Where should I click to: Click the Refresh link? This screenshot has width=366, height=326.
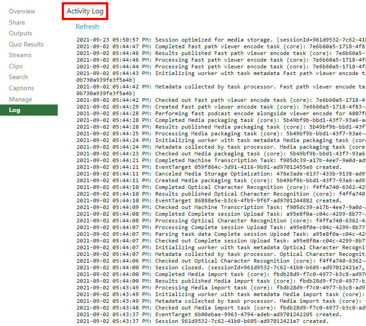click(87, 26)
